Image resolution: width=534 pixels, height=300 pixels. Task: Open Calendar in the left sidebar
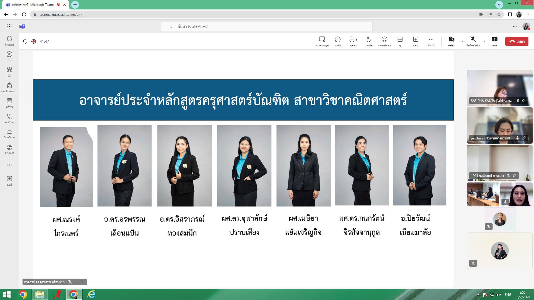[x=9, y=103]
